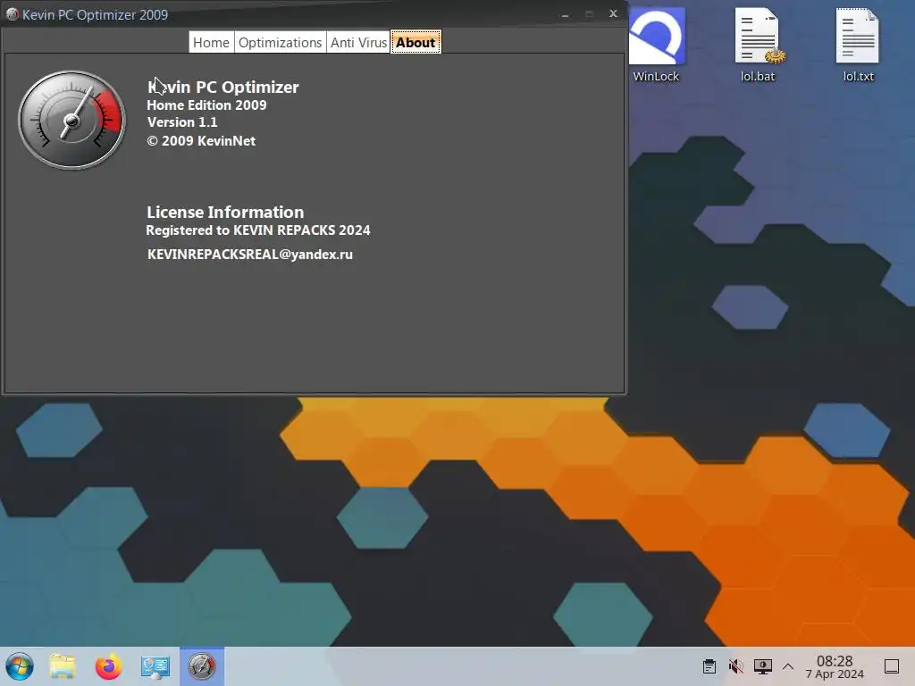Image resolution: width=915 pixels, height=686 pixels.
Task: Click the 'Version 1.1' text
Action: pos(182,121)
